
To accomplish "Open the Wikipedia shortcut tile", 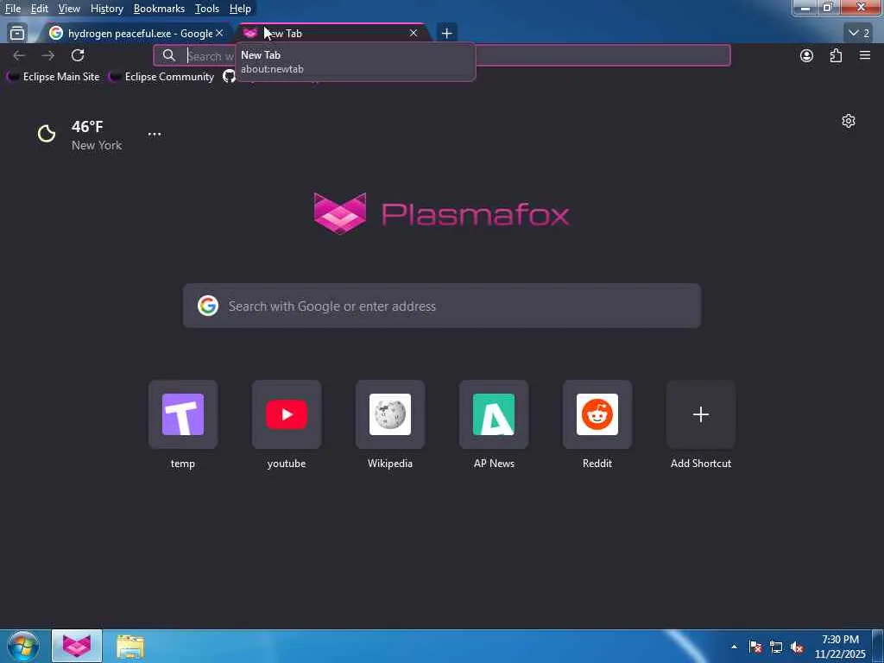I will (390, 414).
